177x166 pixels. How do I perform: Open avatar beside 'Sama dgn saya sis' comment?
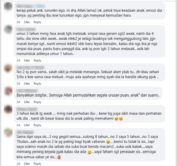pos(8,133)
